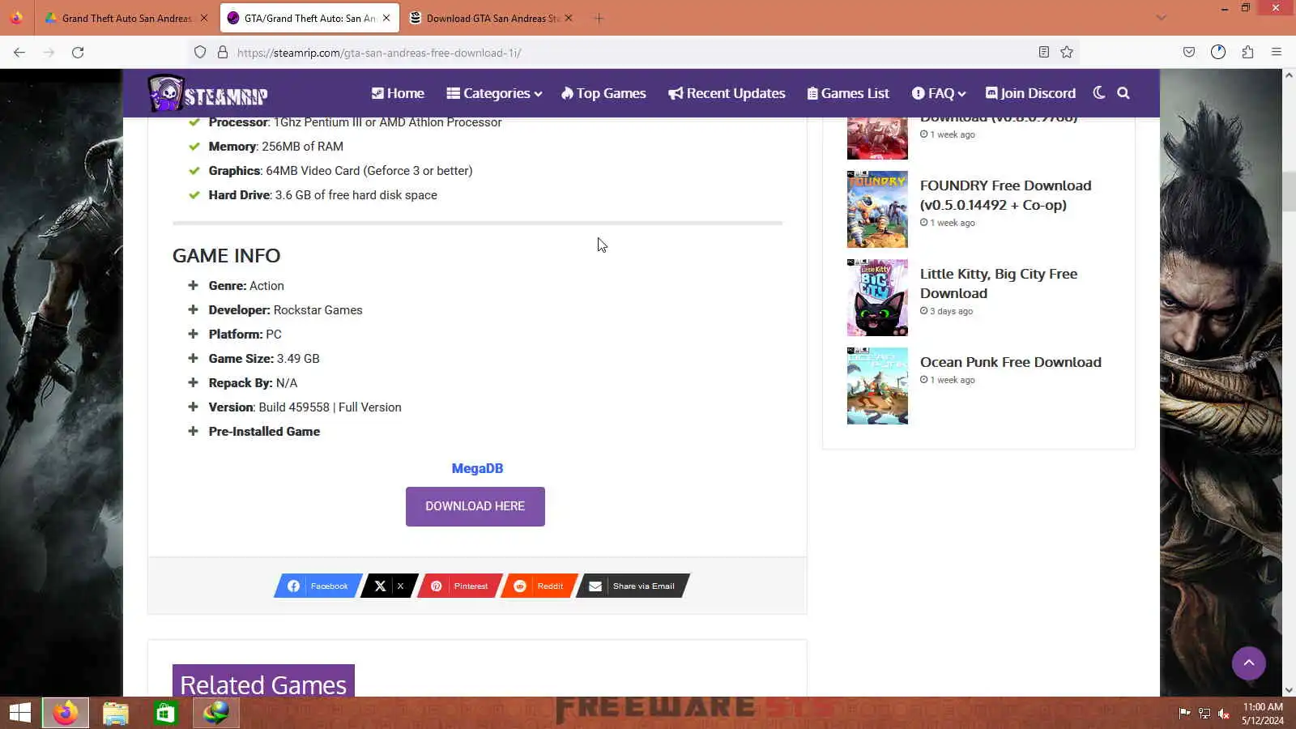This screenshot has width=1296, height=729.
Task: Open Games List page
Action: click(848, 93)
